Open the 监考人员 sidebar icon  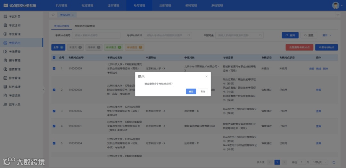coord(5,104)
